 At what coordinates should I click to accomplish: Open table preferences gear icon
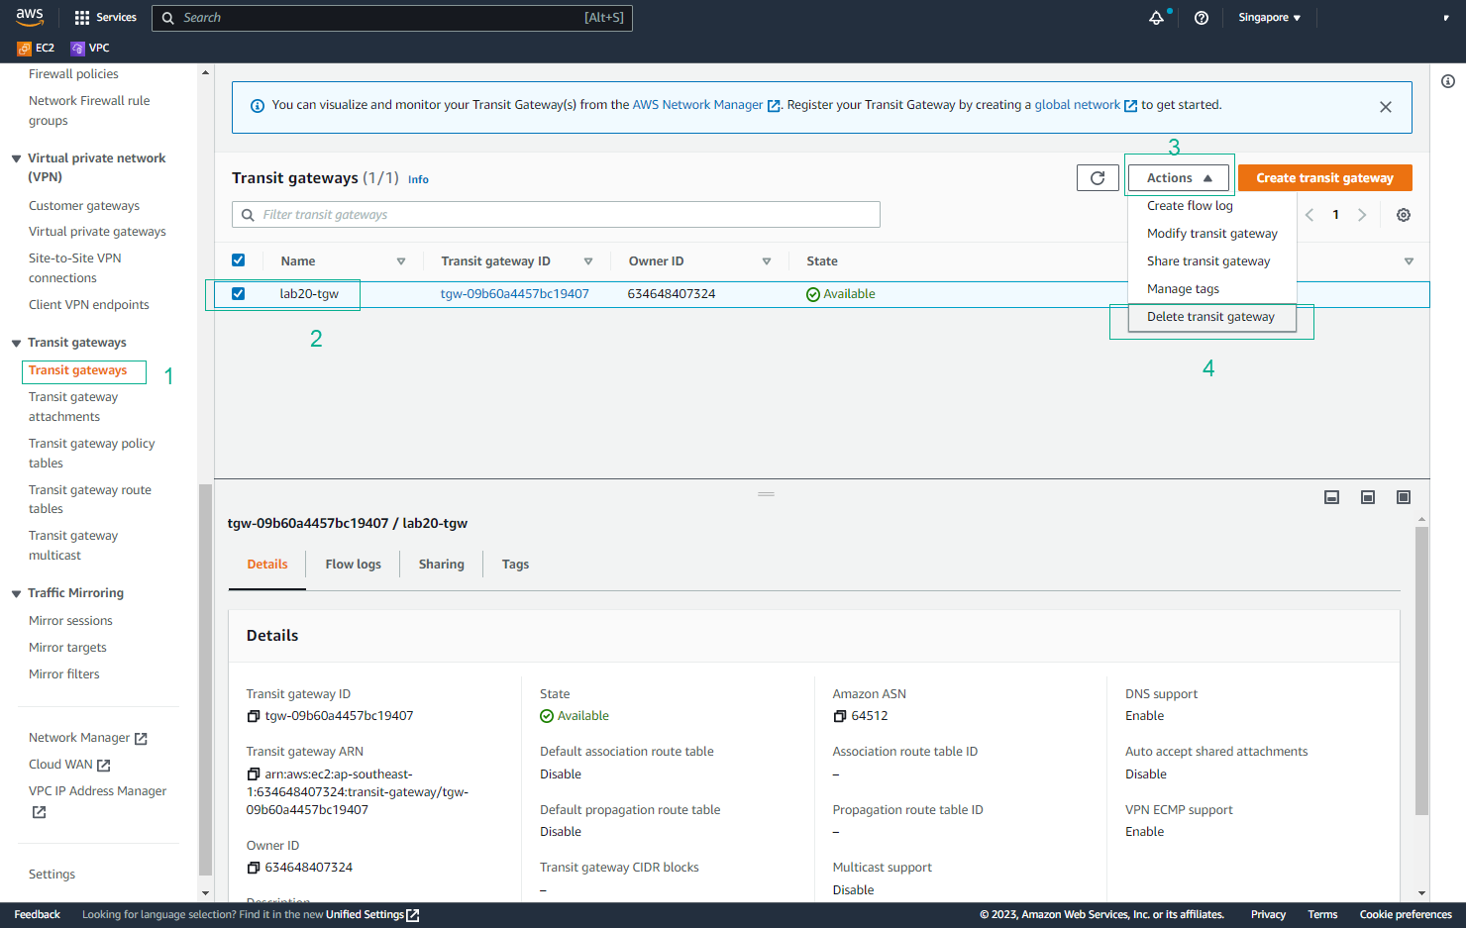1404,215
